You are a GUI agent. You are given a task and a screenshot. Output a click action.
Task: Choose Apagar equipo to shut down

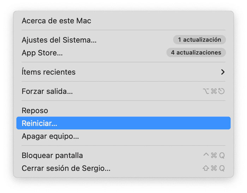50,136
